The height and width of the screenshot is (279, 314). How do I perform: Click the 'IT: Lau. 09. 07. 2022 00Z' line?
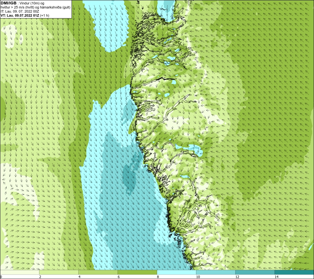click(20, 11)
